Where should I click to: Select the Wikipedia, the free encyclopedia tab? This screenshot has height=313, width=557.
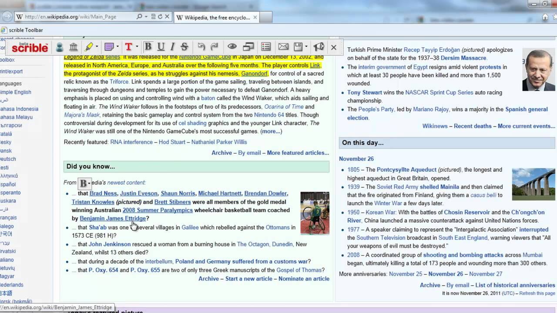[217, 17]
